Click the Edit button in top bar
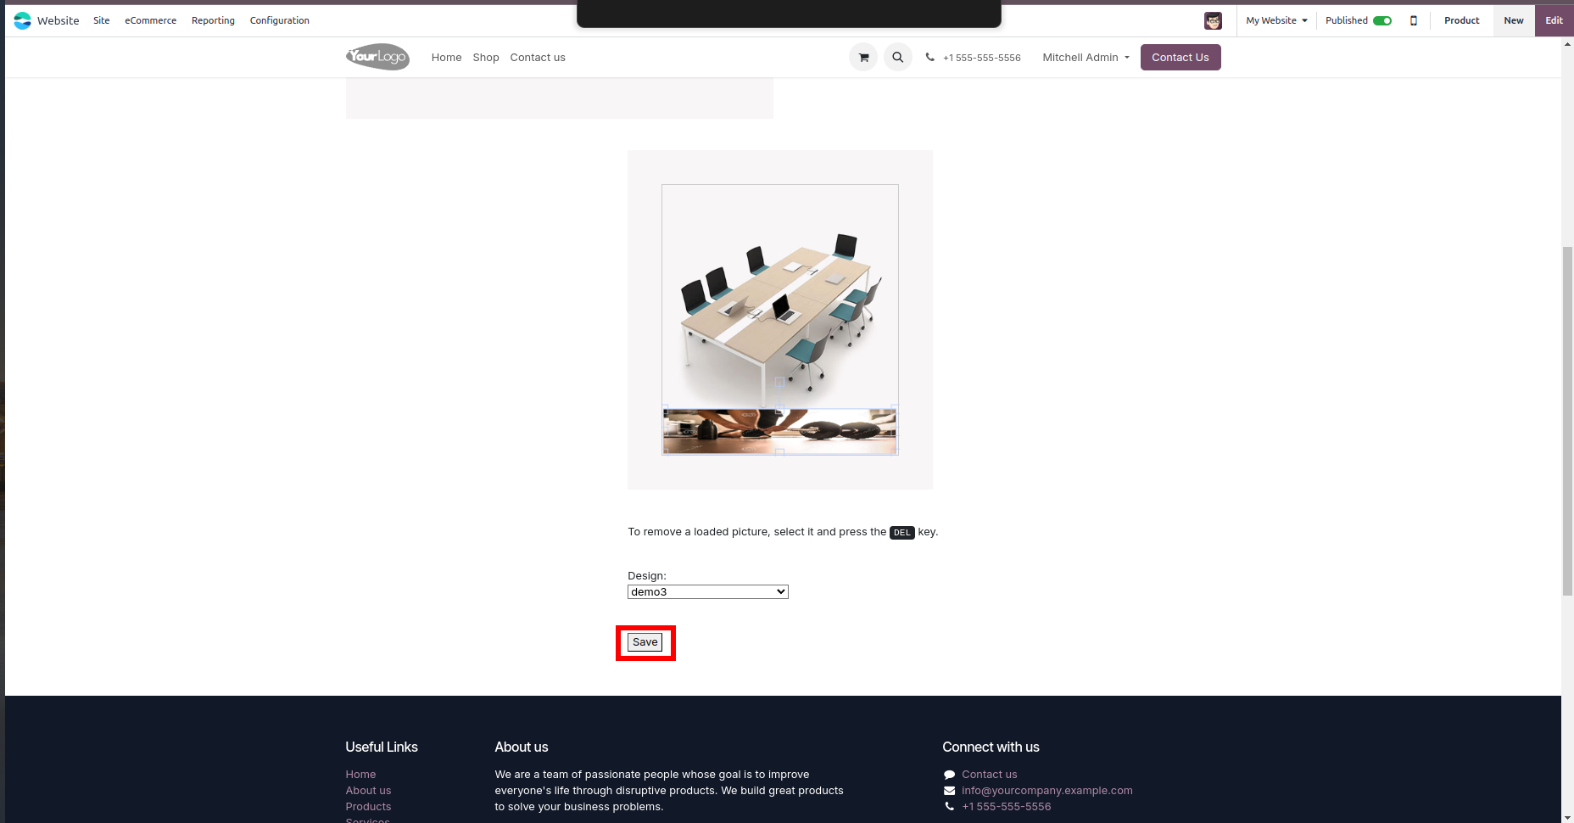The image size is (1574, 823). pyautogui.click(x=1554, y=20)
